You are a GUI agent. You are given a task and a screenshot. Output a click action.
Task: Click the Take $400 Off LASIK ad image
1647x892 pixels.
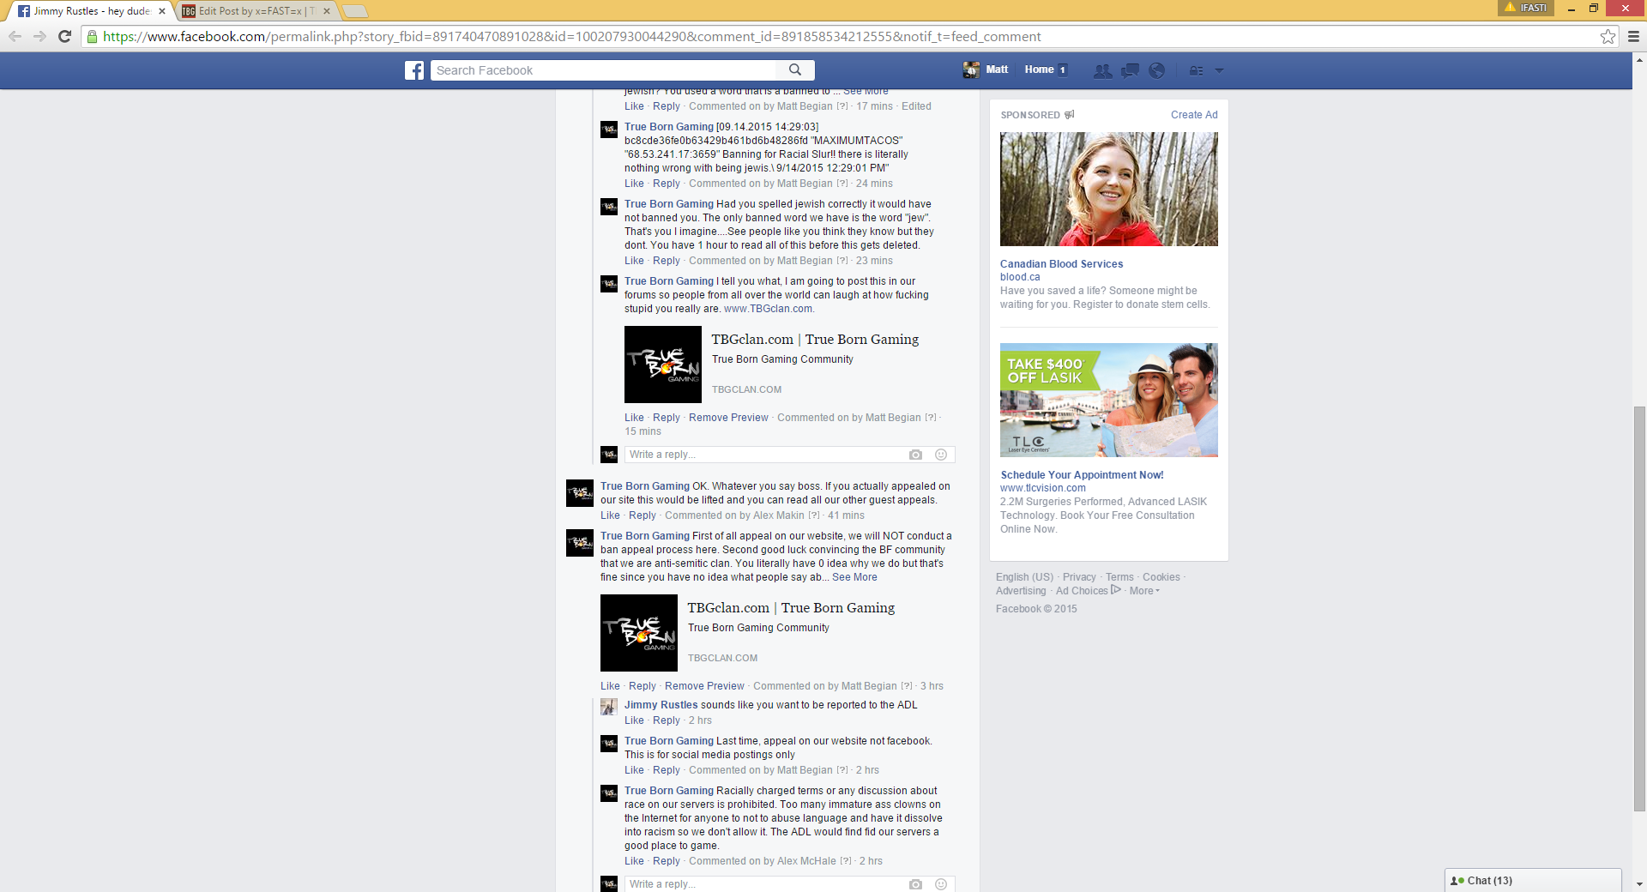click(x=1109, y=400)
